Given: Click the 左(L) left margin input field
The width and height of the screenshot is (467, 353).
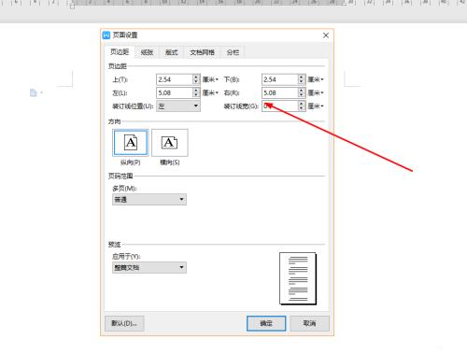Looking at the screenshot, I should click(x=175, y=92).
